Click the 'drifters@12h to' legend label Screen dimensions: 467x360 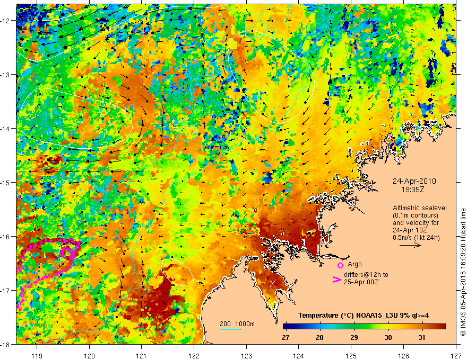(366, 275)
